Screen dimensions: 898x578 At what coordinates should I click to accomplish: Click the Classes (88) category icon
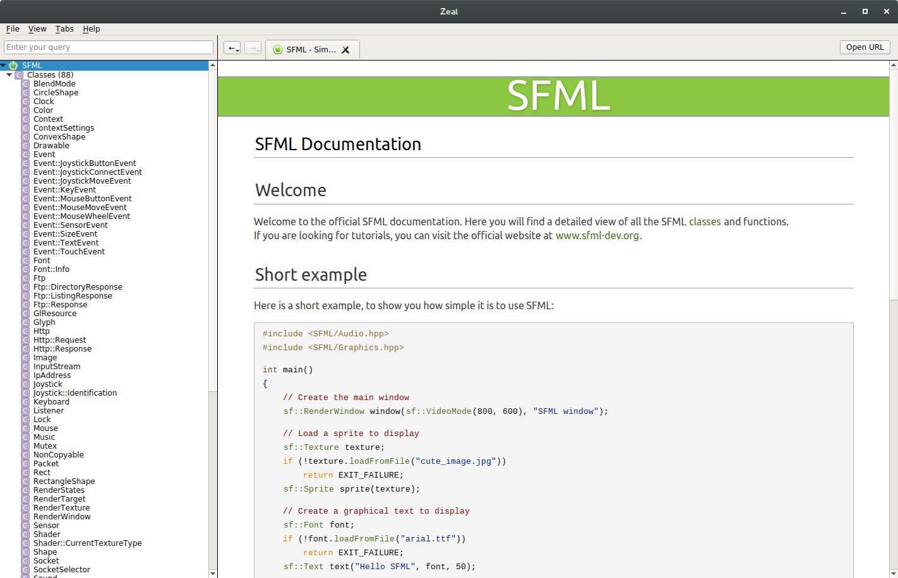[x=19, y=75]
